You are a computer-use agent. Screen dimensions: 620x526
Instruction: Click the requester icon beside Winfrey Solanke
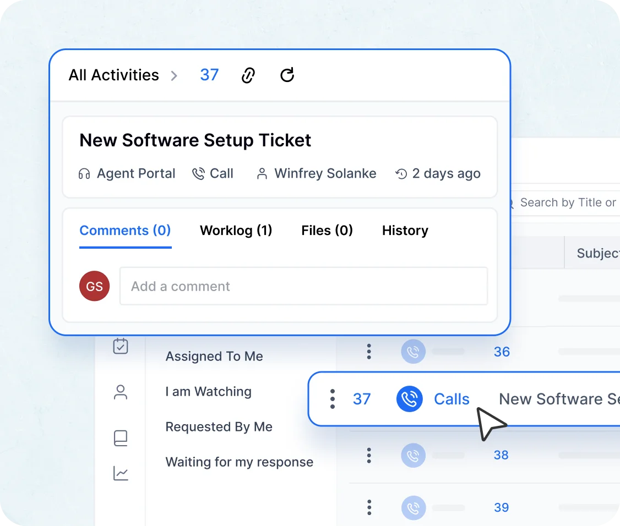[x=262, y=173]
